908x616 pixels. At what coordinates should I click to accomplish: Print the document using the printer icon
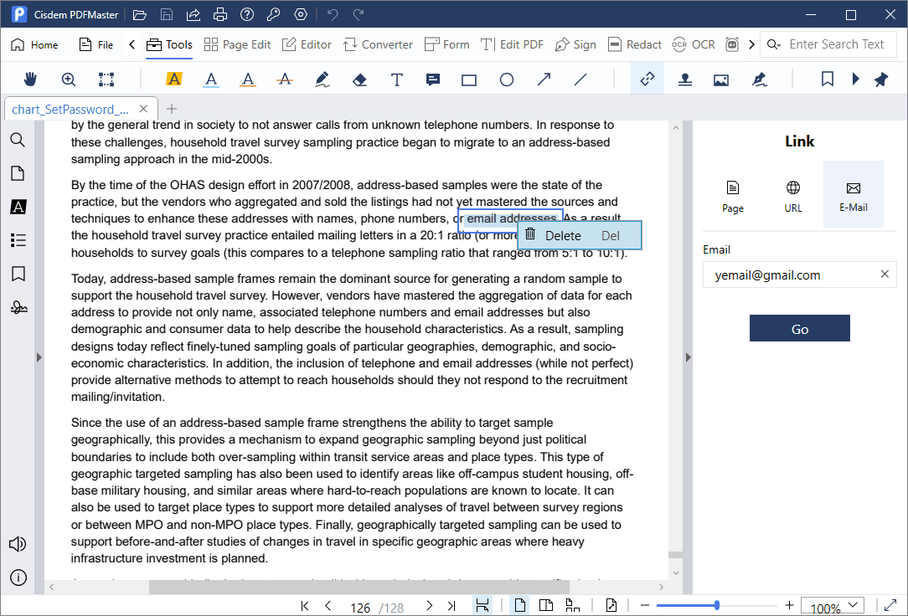(220, 14)
